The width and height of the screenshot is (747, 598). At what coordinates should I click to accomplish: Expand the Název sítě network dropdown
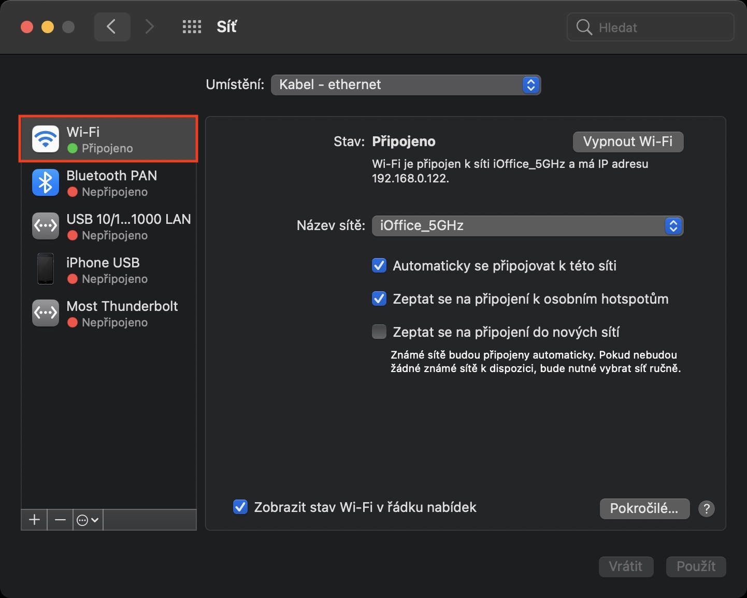pos(527,226)
